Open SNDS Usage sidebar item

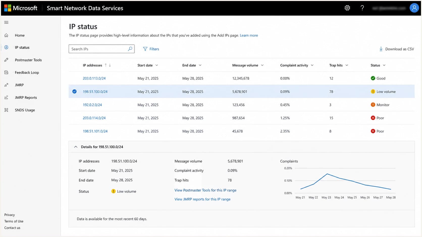(25, 110)
